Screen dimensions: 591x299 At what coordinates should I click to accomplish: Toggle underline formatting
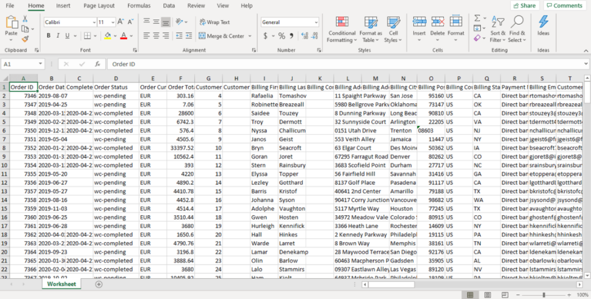(x=67, y=36)
